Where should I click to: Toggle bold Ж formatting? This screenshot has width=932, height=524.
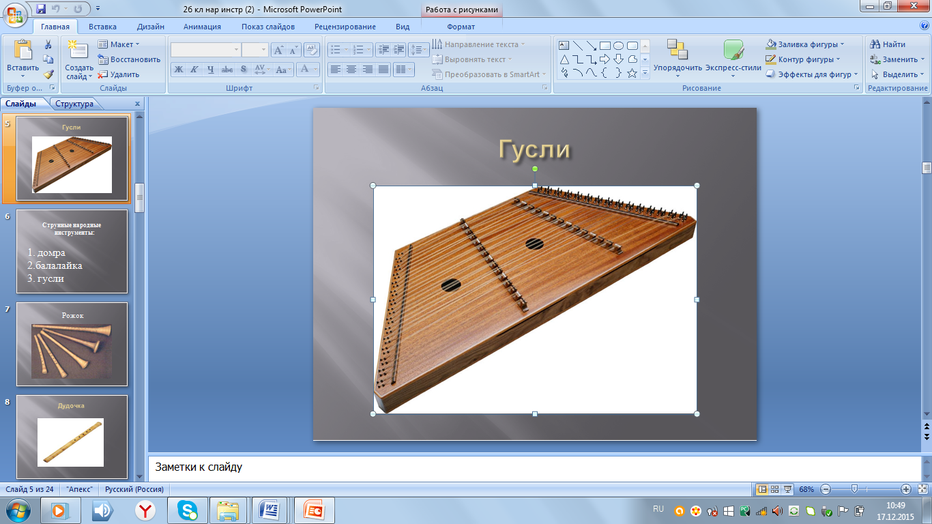pos(178,70)
